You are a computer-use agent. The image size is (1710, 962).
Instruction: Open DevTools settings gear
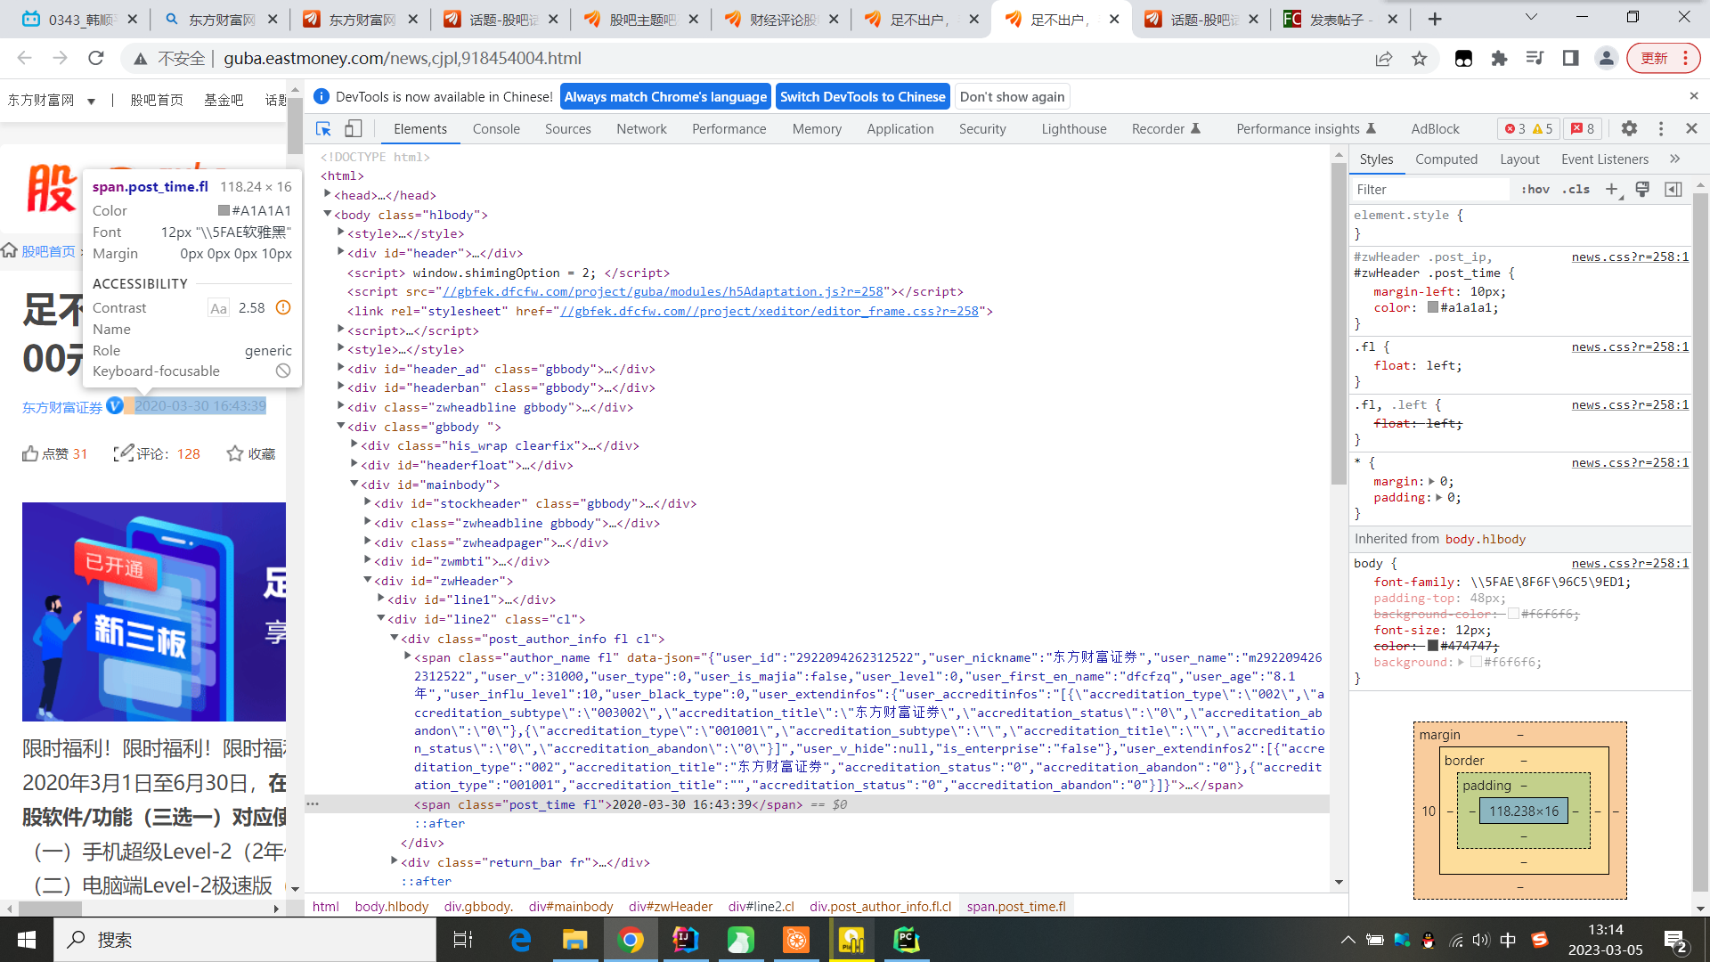click(1629, 129)
